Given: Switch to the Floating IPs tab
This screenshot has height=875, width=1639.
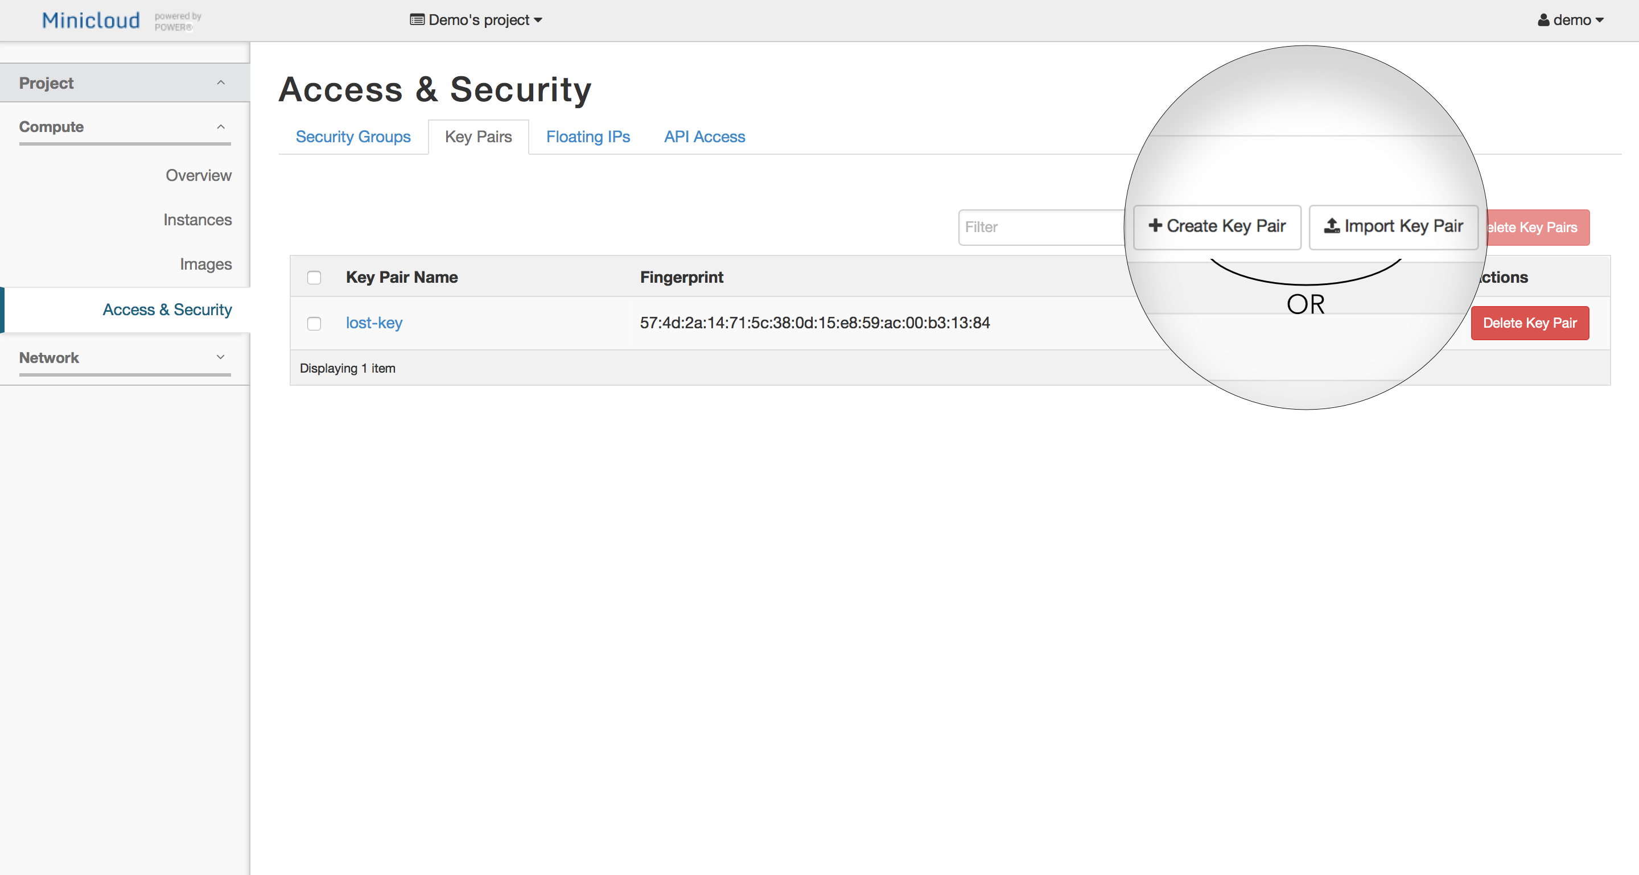Looking at the screenshot, I should pyautogui.click(x=587, y=137).
